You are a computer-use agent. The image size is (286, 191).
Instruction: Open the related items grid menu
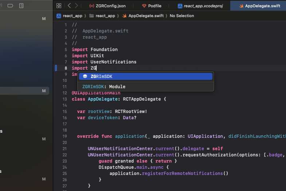pyautogui.click(x=59, y=6)
